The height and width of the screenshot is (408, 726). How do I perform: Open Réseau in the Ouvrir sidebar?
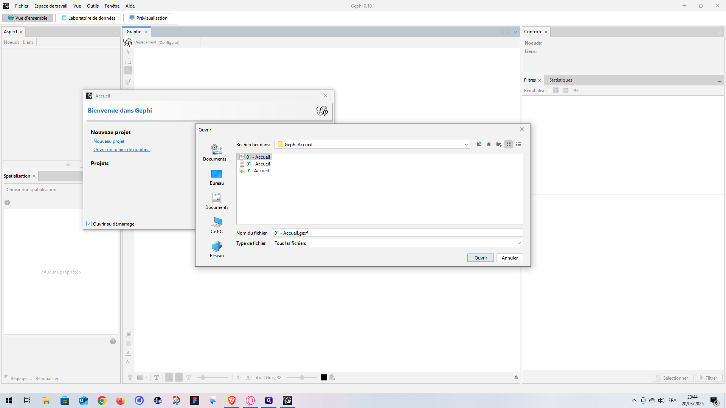click(217, 250)
